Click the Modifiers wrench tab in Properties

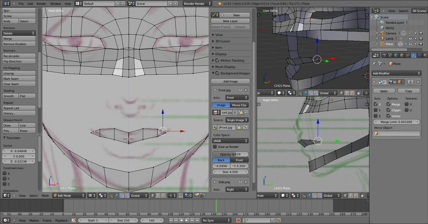pos(413,55)
